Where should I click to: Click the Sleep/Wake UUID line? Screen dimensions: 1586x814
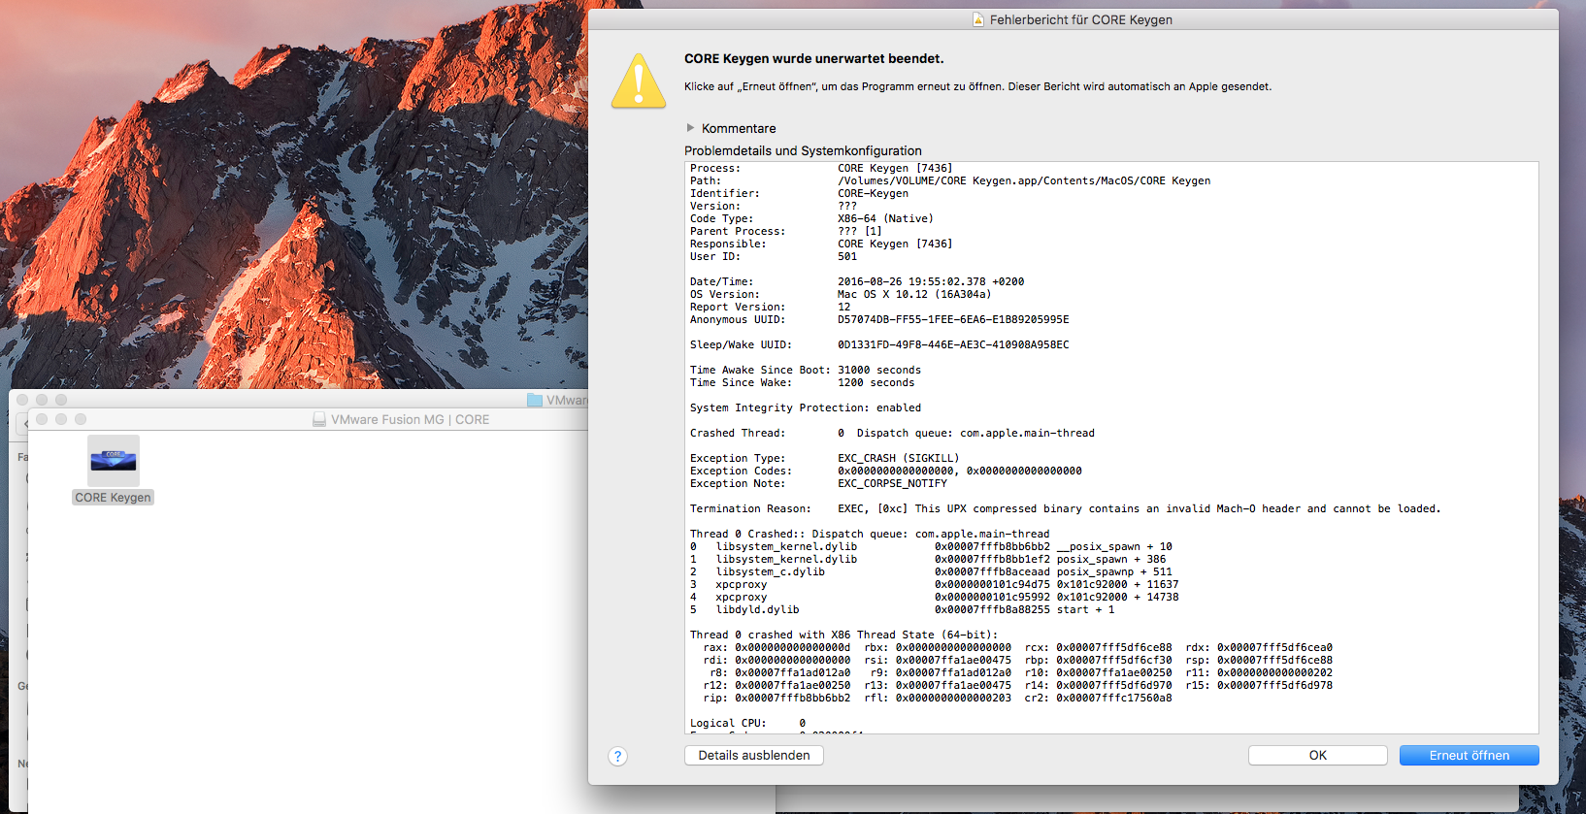[879, 344]
